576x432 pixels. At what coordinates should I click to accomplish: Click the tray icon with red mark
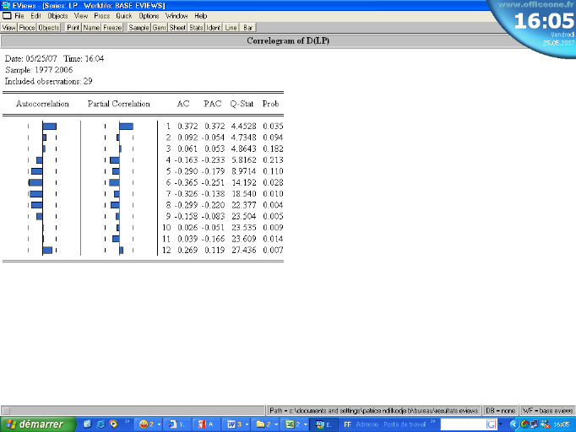[545, 424]
